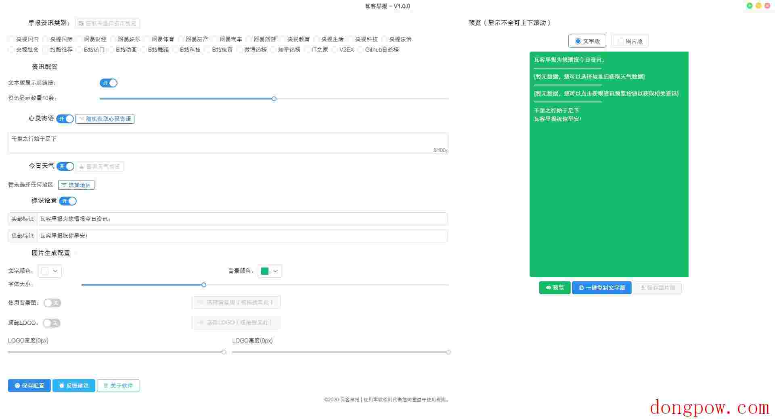Click the 随机获取心灵寄语 button
Viewport: 775px width, 419px height.
coord(105,119)
